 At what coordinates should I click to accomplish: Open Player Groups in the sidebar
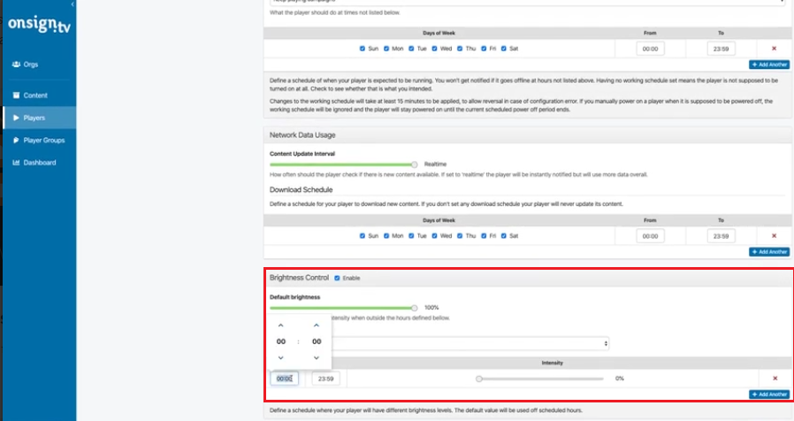tap(39, 141)
